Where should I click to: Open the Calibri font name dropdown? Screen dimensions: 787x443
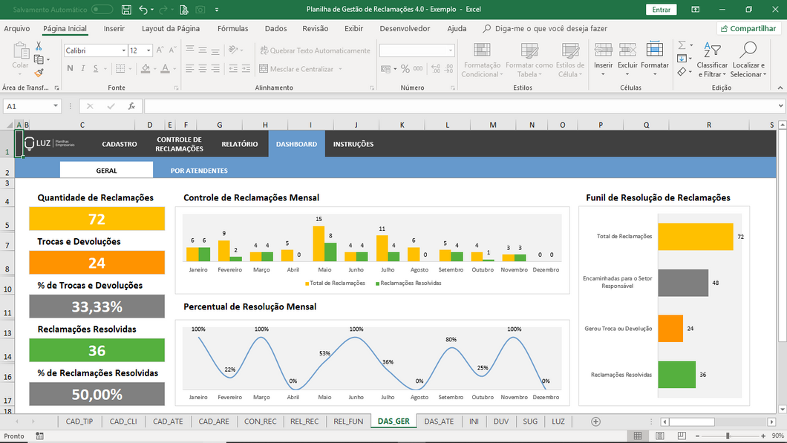[123, 50]
